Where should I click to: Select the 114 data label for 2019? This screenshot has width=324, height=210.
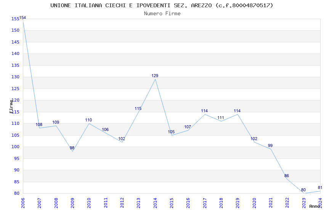(x=237, y=111)
